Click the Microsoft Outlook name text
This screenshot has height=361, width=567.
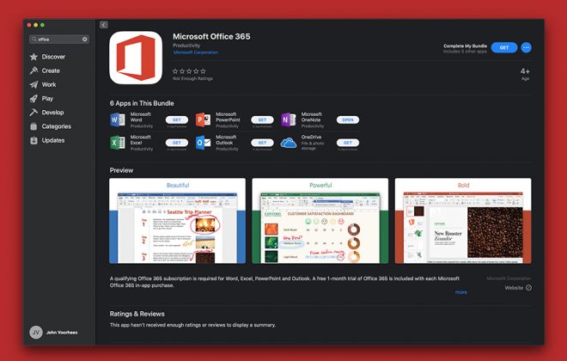tap(226, 139)
